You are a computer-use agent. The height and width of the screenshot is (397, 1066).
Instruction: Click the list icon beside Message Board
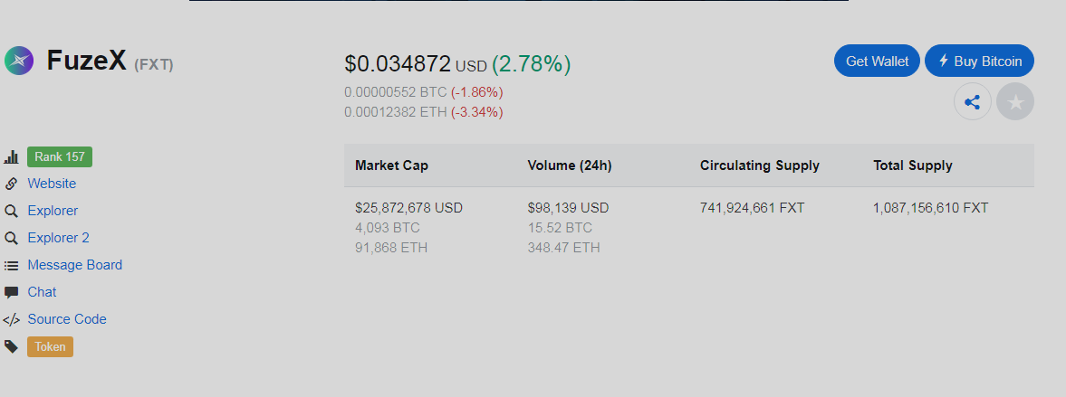[x=12, y=266]
